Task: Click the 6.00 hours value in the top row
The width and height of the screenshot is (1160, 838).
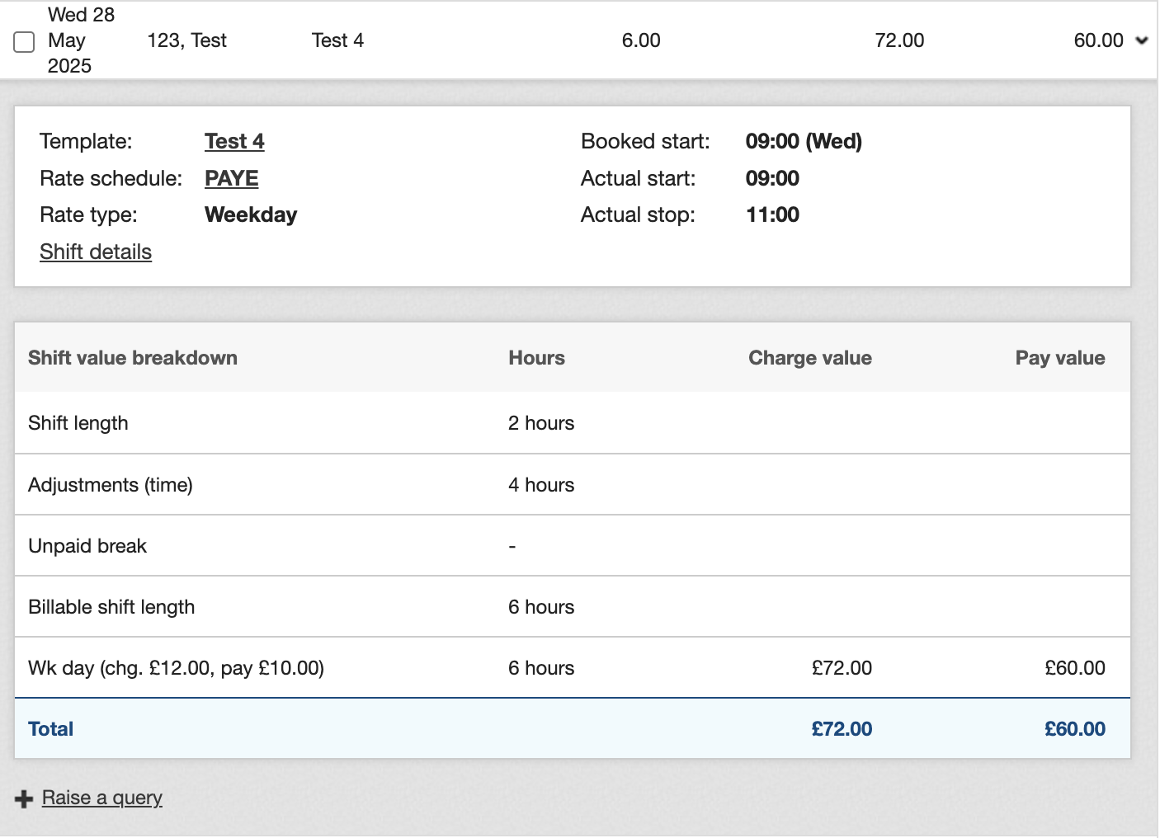Action: point(641,40)
